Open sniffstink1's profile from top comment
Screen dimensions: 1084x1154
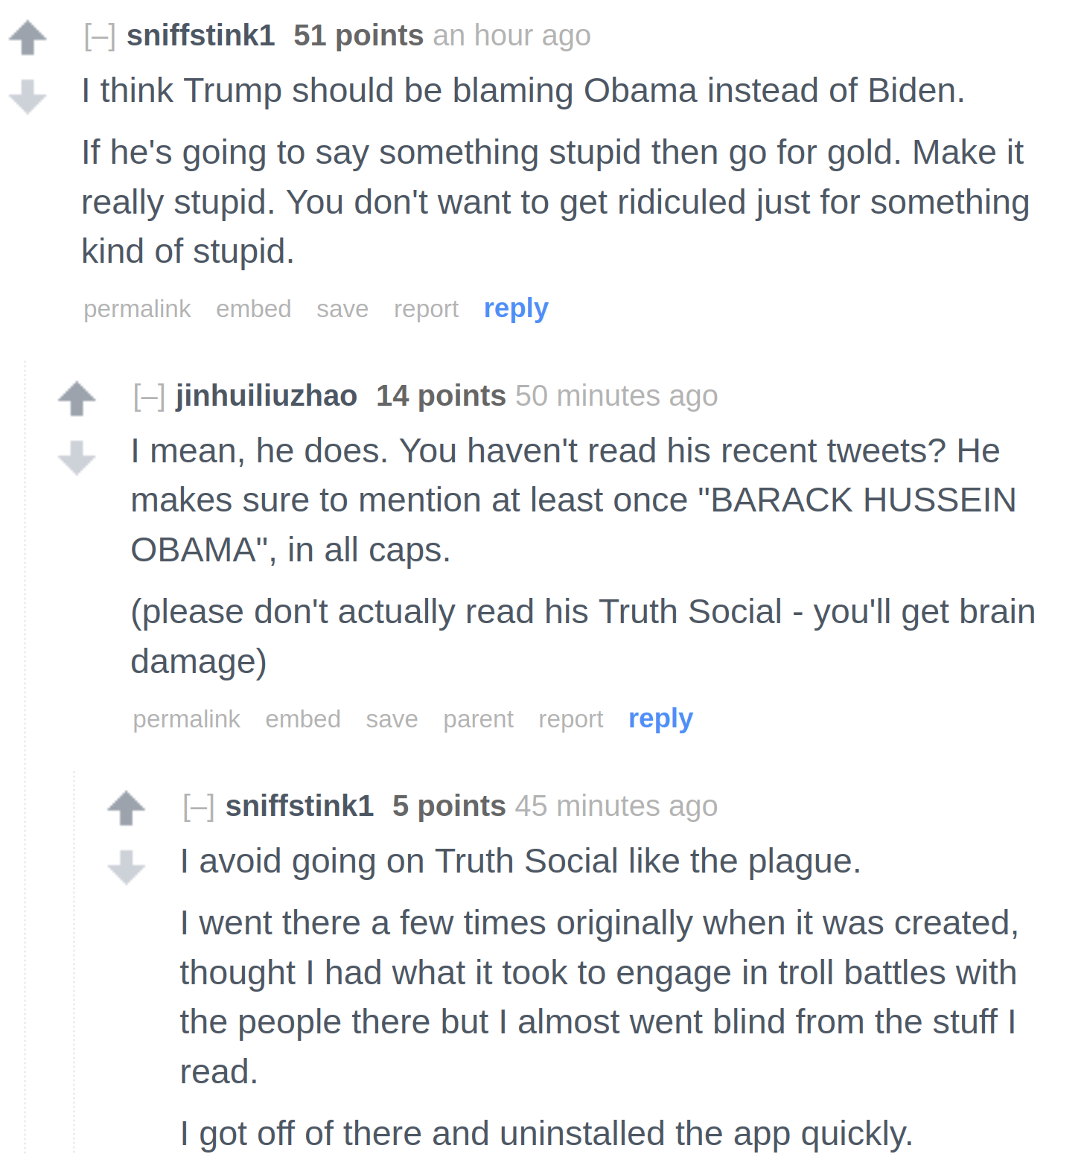[x=201, y=36]
